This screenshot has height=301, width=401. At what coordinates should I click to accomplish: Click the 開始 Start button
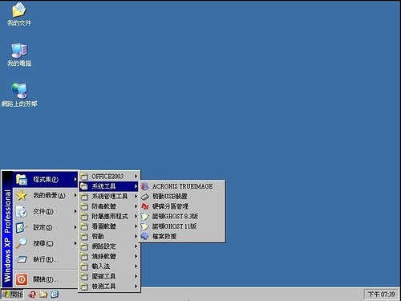(x=12, y=295)
